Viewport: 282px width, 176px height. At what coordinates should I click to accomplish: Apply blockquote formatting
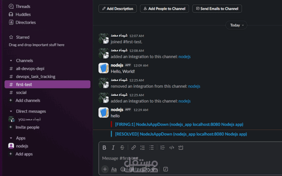(x=163, y=147)
